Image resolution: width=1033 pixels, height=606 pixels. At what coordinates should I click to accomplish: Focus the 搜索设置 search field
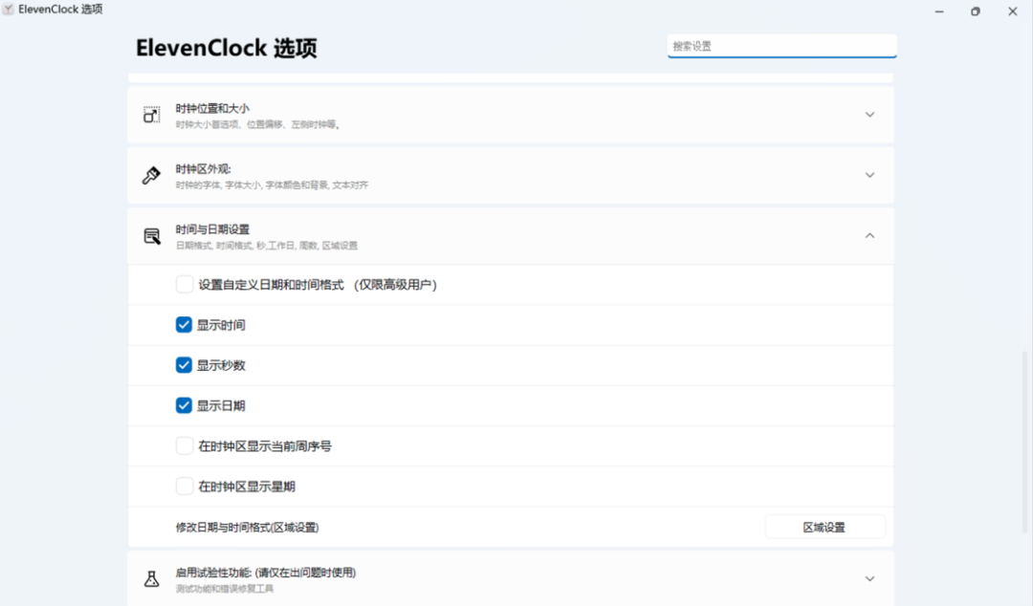click(782, 46)
